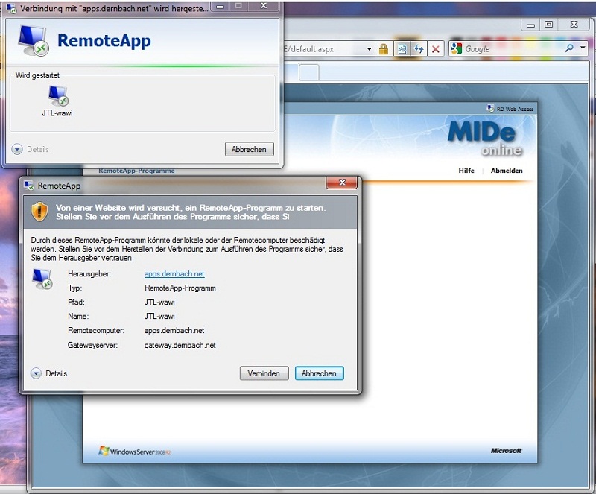The width and height of the screenshot is (596, 494).
Task: Click the Wird gestartet group label
Action: (x=37, y=75)
